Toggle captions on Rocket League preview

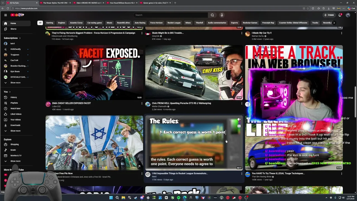coord(239,126)
